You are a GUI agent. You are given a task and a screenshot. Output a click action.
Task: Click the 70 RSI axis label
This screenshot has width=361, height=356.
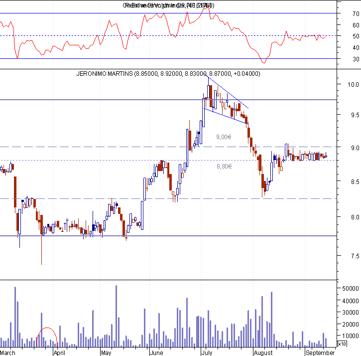tap(356, 13)
